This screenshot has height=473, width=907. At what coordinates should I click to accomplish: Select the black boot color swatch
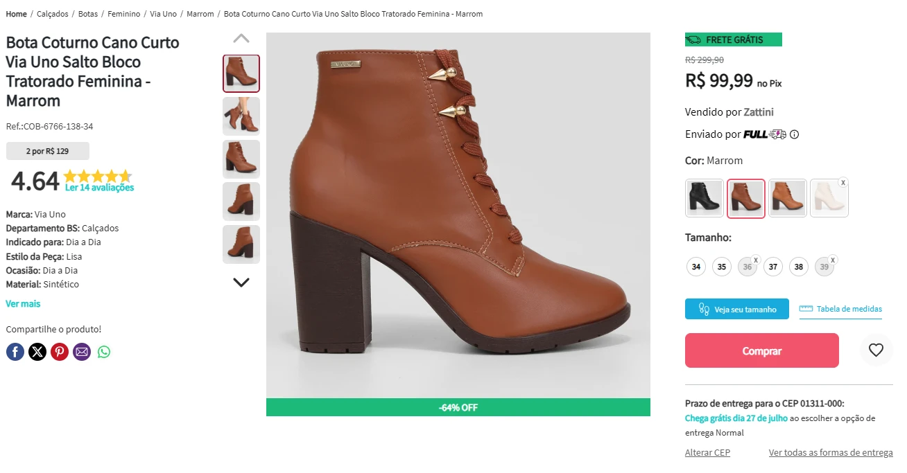coord(705,198)
